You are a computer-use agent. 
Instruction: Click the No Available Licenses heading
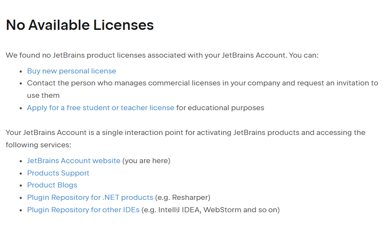(x=80, y=25)
